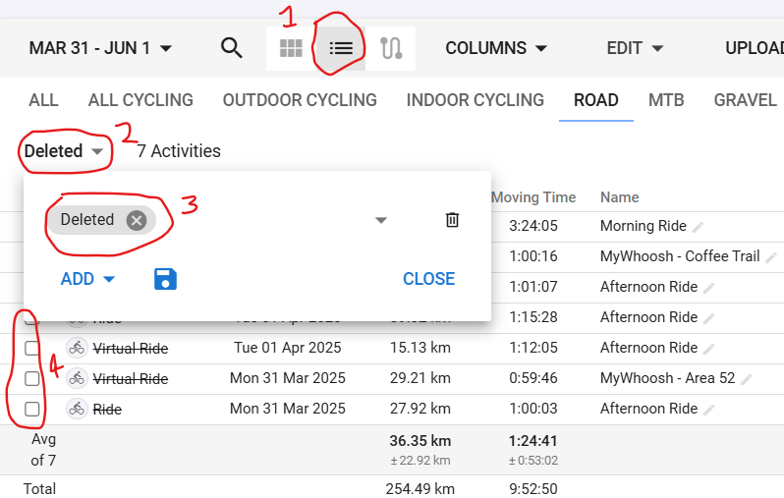784x498 pixels.
Task: Click the 1:24:41 average moving time
Action: (x=533, y=441)
